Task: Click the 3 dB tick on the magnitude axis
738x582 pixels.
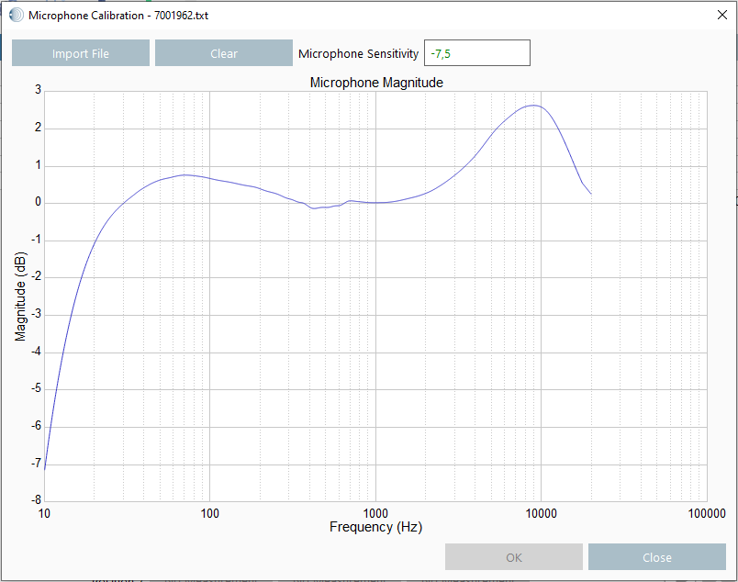Action: click(37, 90)
